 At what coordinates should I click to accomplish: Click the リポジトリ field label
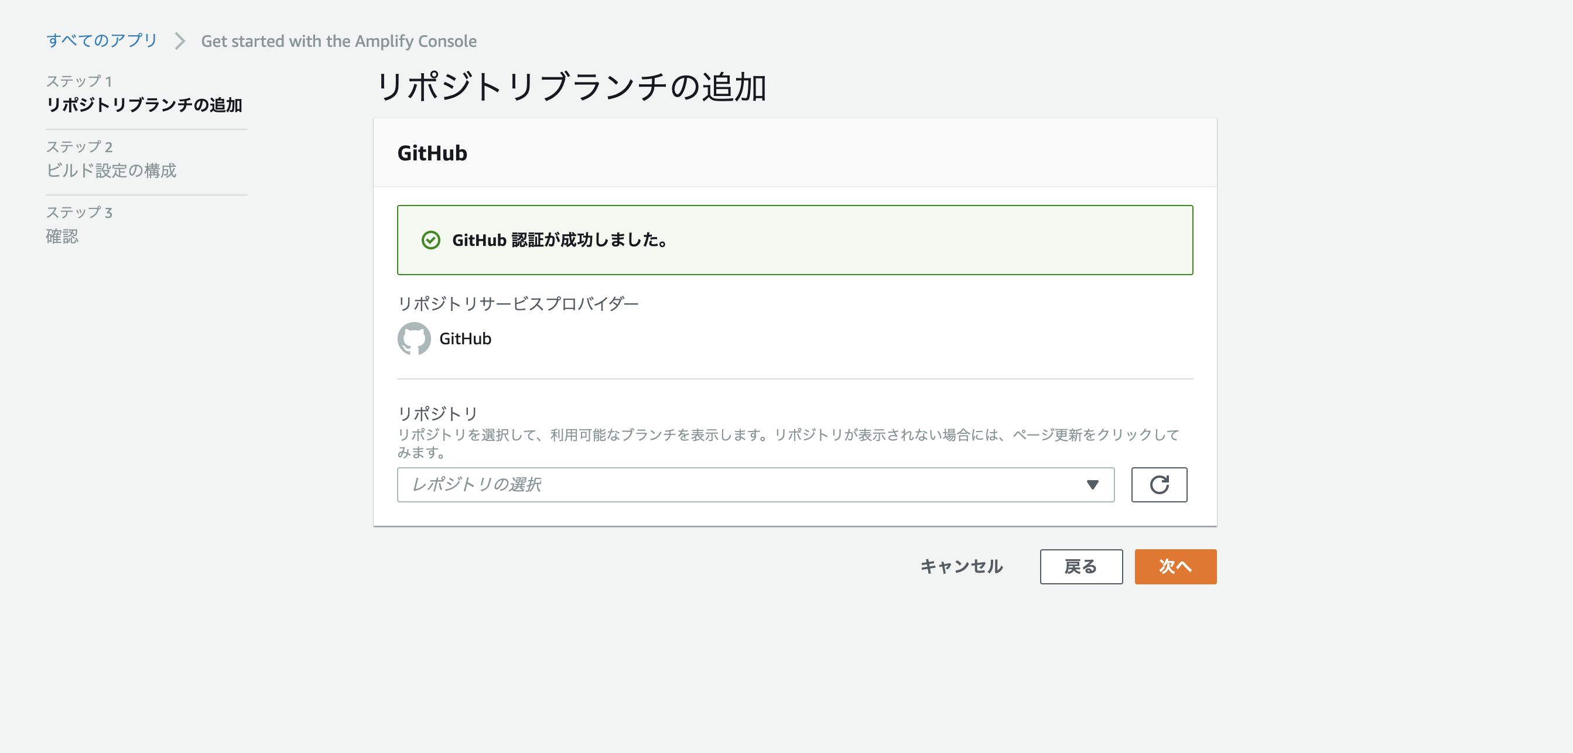[x=437, y=413]
